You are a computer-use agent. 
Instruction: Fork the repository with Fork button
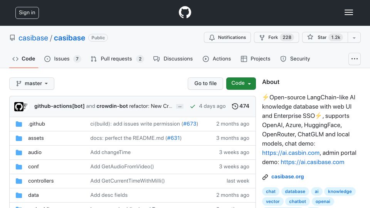[276, 37]
